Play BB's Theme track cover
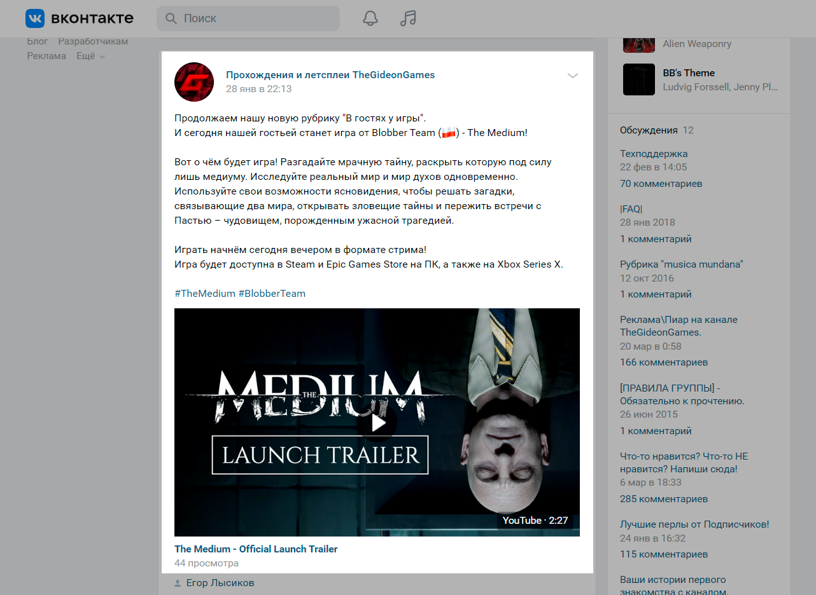This screenshot has height=595, width=816. coord(639,79)
